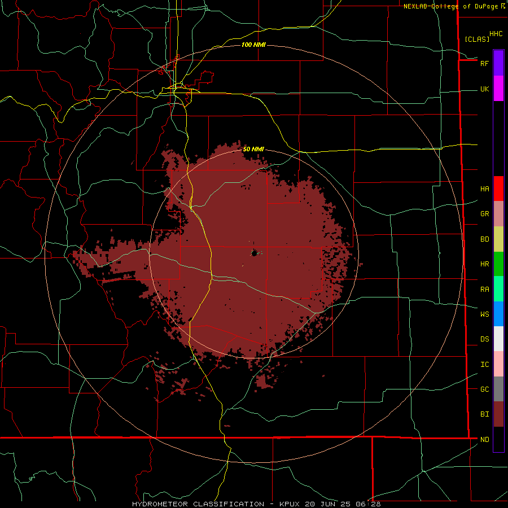The height and width of the screenshot is (508, 508).
Task: Click the 'HR' legend label
Action: coord(484,264)
